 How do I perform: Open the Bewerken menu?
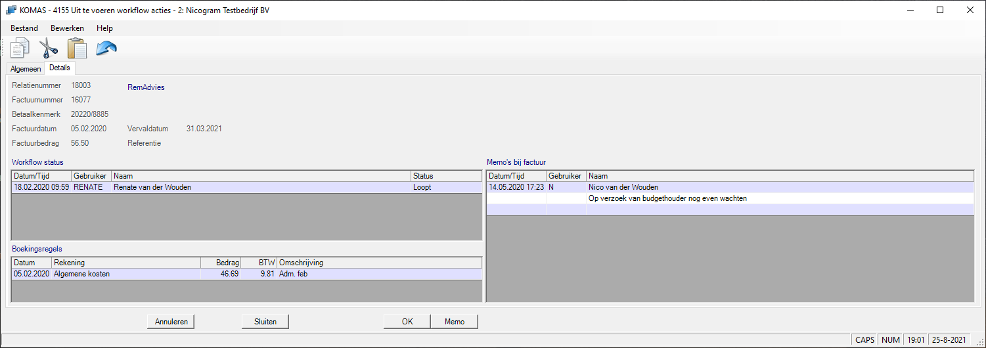click(x=67, y=28)
